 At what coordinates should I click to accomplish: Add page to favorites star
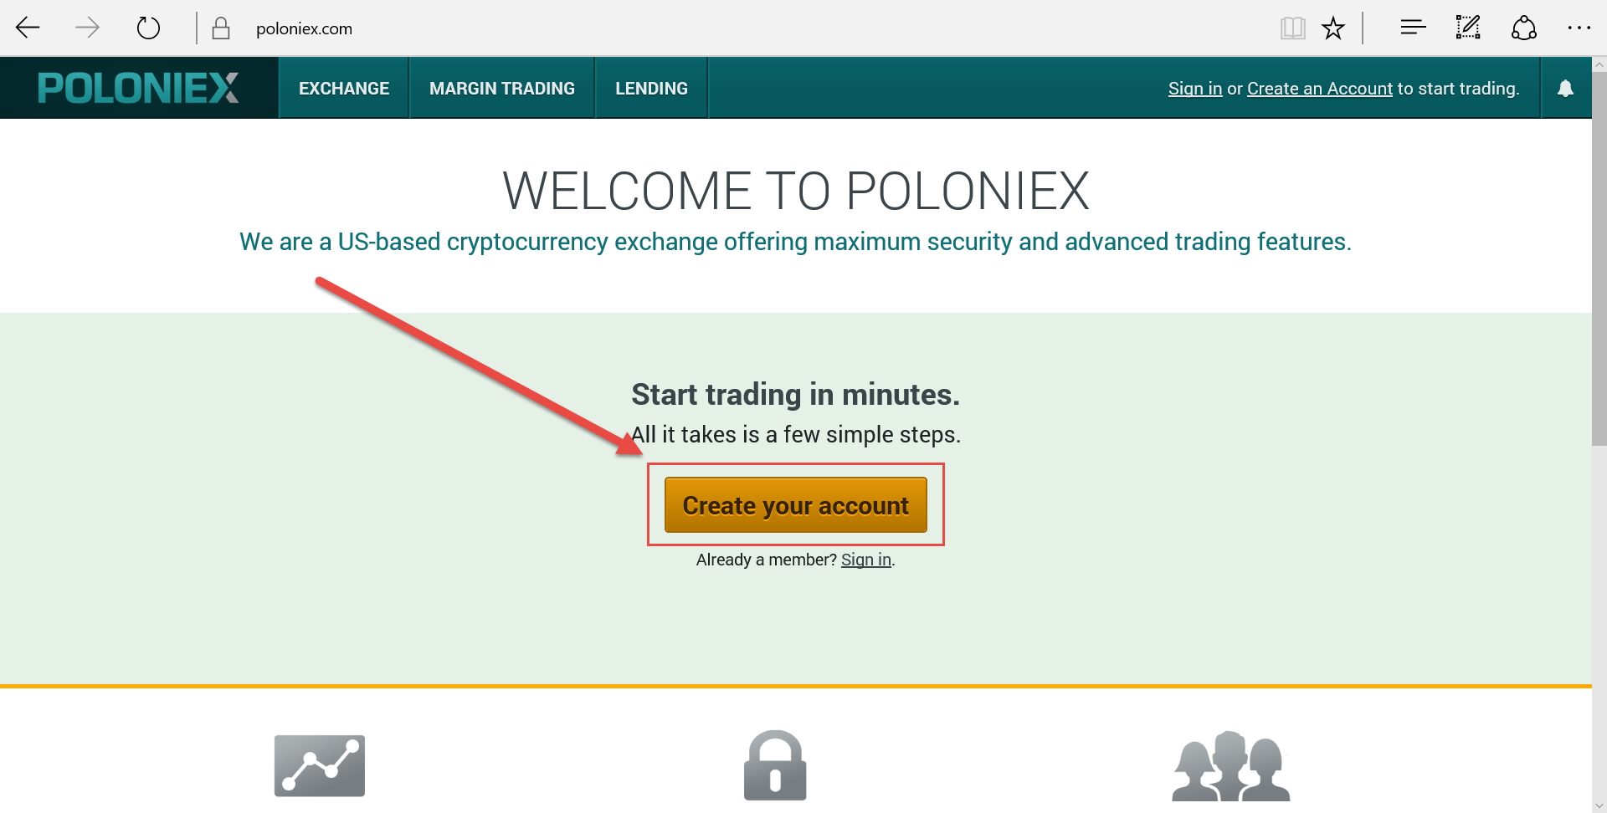click(x=1333, y=28)
